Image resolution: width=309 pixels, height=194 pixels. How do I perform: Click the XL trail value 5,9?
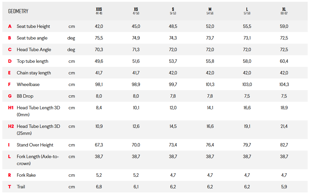pyautogui.click(x=284, y=187)
